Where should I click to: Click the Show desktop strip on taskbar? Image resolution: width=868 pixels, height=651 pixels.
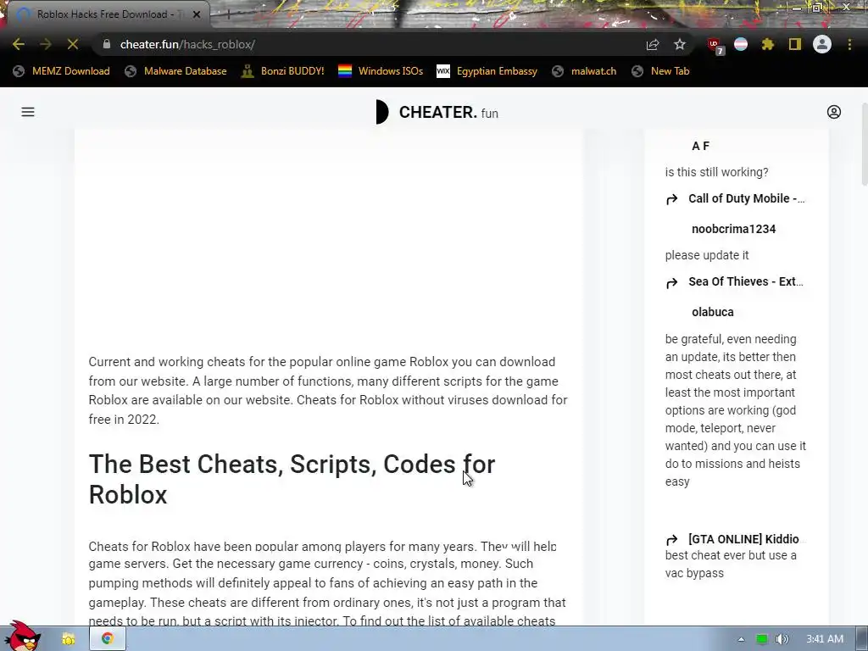click(x=862, y=639)
